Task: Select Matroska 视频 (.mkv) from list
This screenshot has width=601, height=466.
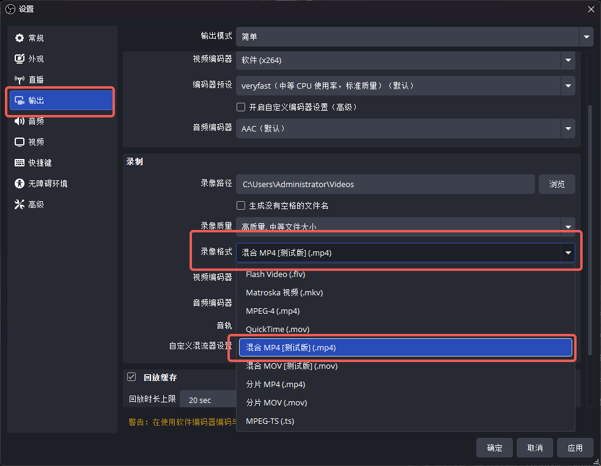Action: [x=284, y=292]
